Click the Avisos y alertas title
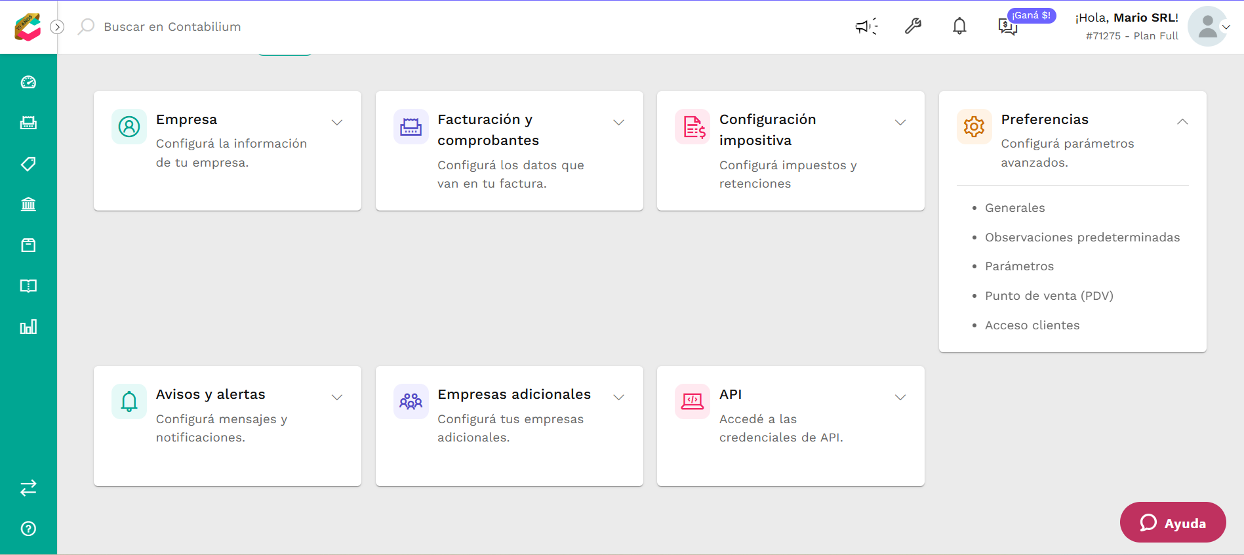 (x=211, y=394)
